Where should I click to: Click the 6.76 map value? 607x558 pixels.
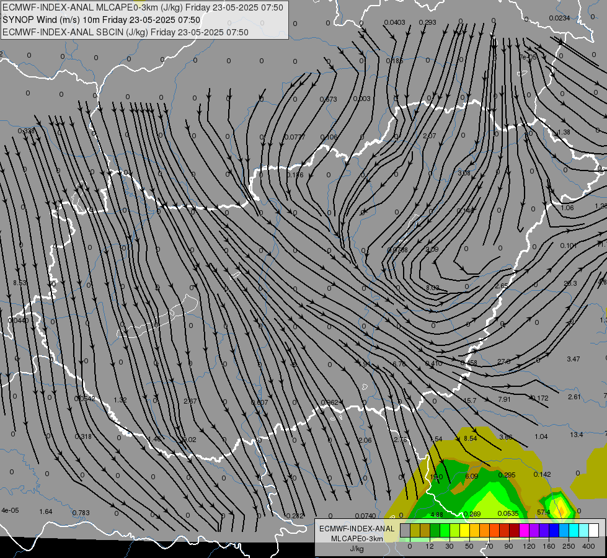coord(399,364)
